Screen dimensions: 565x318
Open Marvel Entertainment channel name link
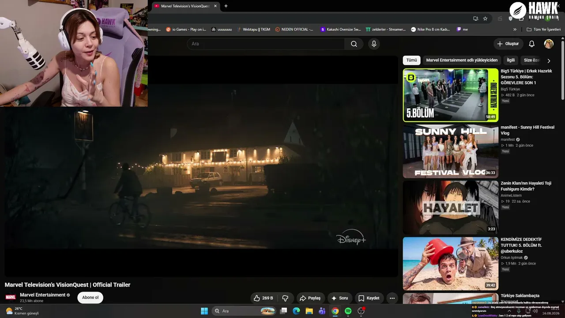coord(42,295)
